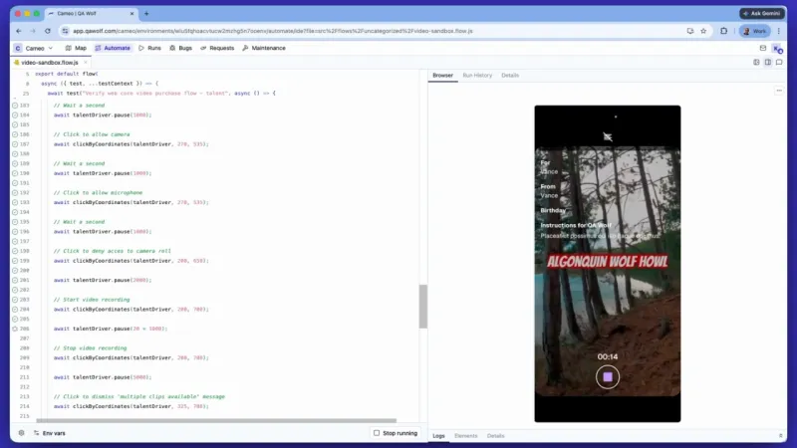Switch to the Run History tab
The width and height of the screenshot is (797, 448).
point(477,76)
